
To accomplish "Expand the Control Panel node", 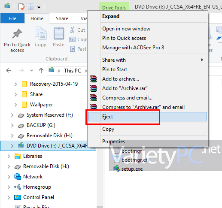I will 9,197.
